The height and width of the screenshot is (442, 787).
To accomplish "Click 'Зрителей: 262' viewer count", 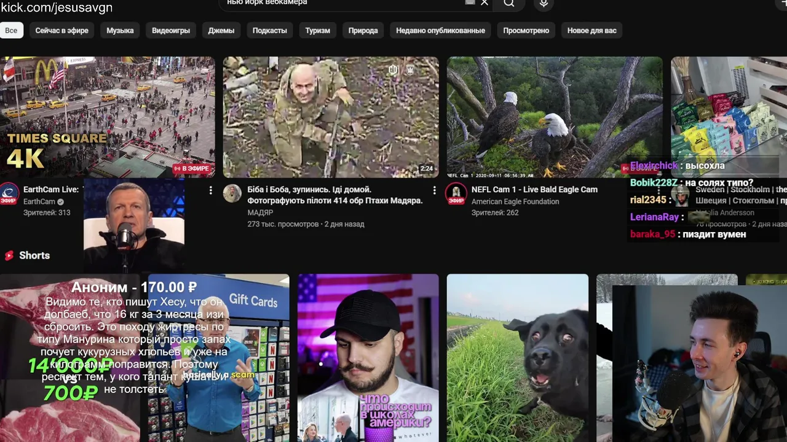I will (x=495, y=212).
